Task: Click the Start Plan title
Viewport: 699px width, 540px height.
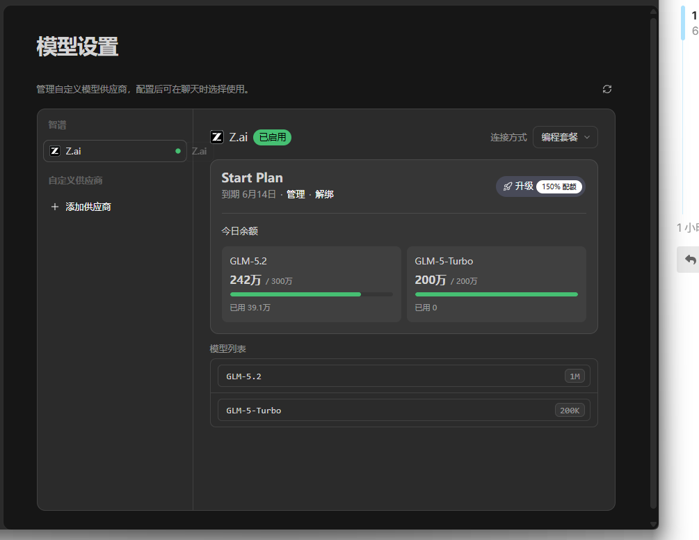Action: [252, 178]
